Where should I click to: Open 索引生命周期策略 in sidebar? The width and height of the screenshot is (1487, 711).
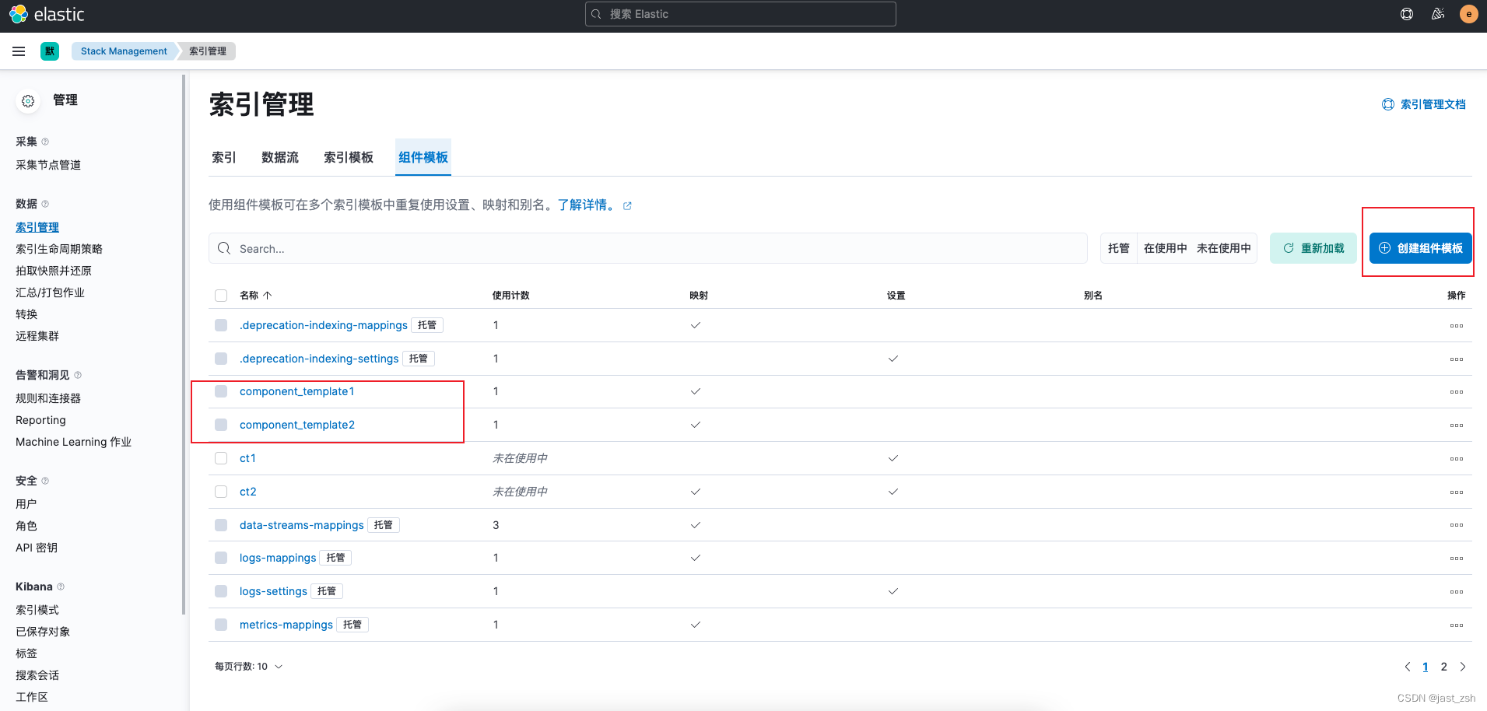(x=59, y=249)
